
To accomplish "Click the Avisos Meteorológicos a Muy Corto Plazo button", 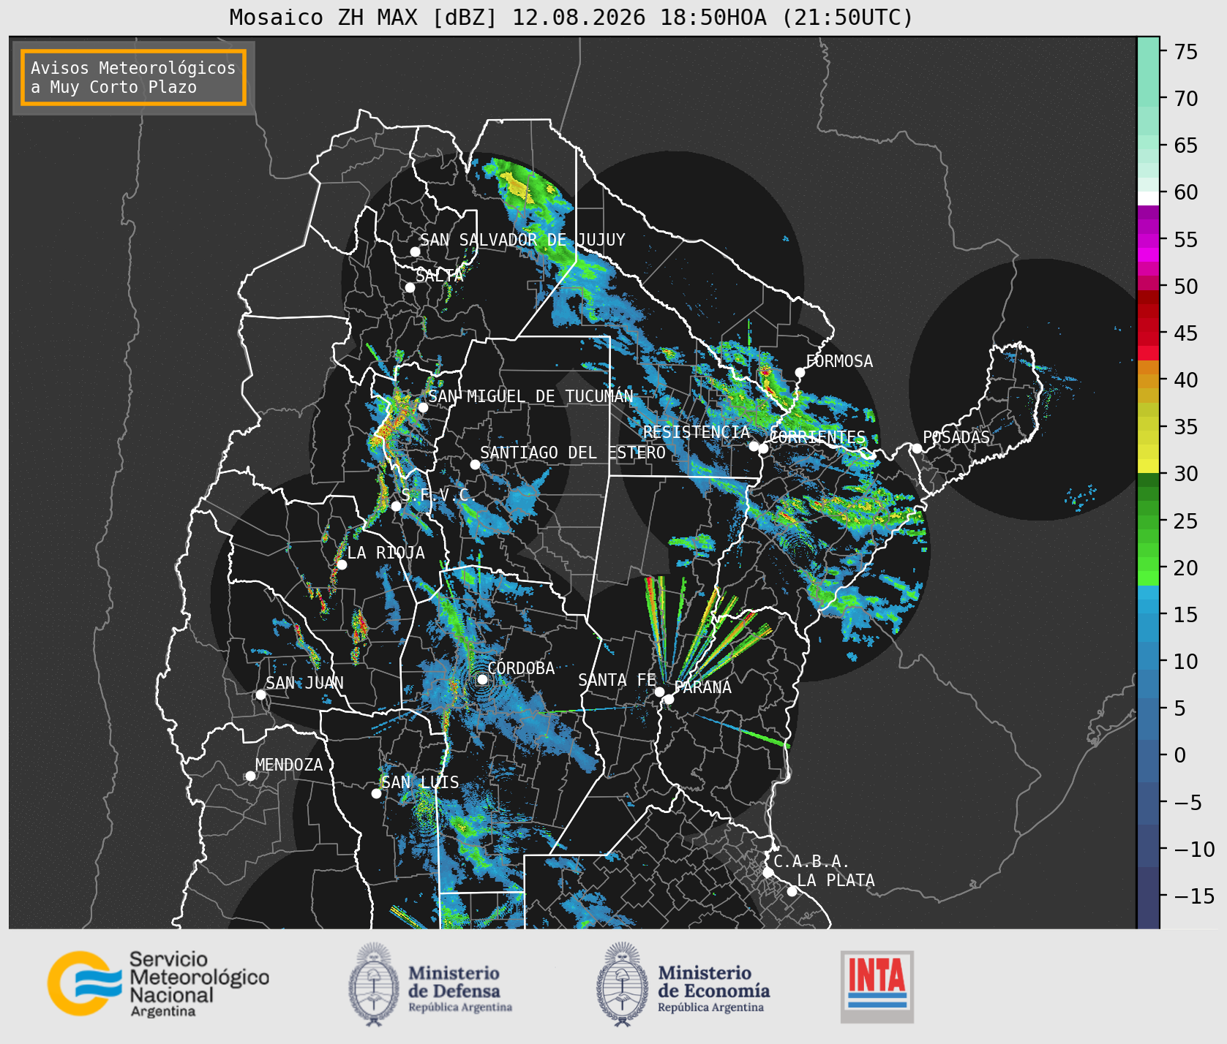I will coord(133,77).
